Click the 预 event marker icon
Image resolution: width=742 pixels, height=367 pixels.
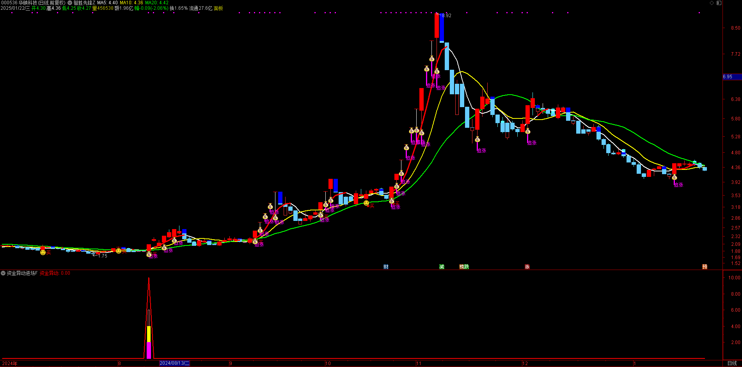pyautogui.click(x=705, y=267)
